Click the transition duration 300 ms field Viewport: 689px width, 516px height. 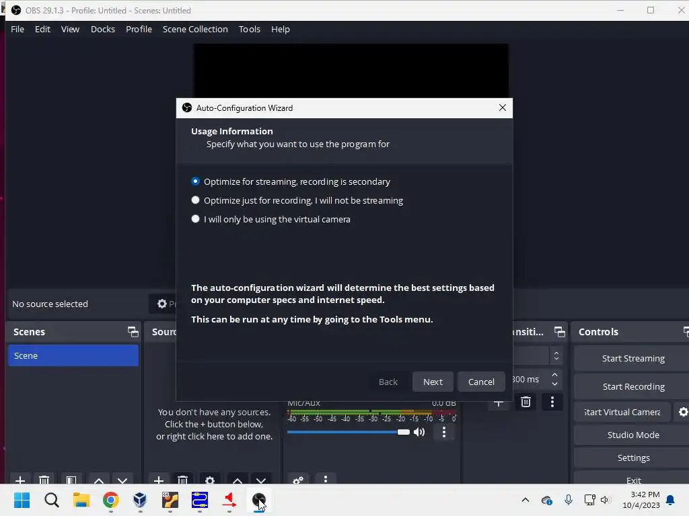(x=530, y=380)
